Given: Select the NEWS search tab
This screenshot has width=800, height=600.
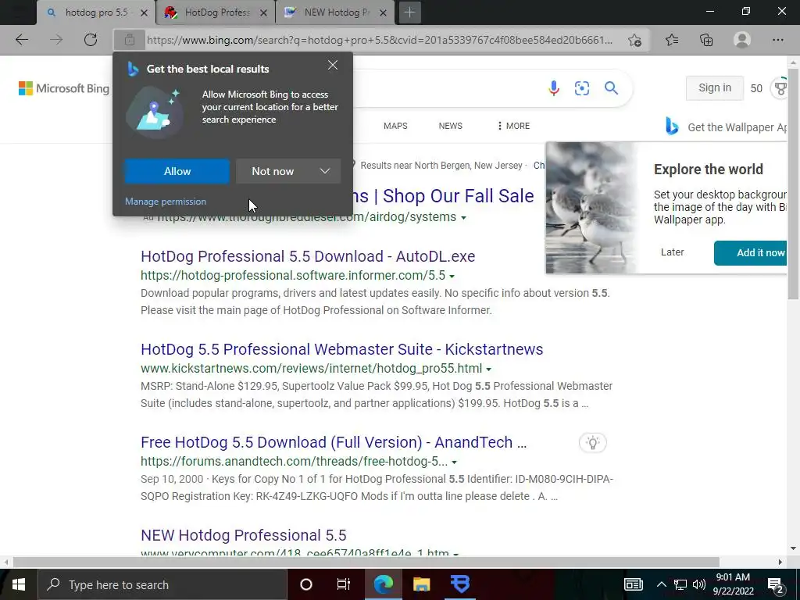Looking at the screenshot, I should pyautogui.click(x=451, y=126).
